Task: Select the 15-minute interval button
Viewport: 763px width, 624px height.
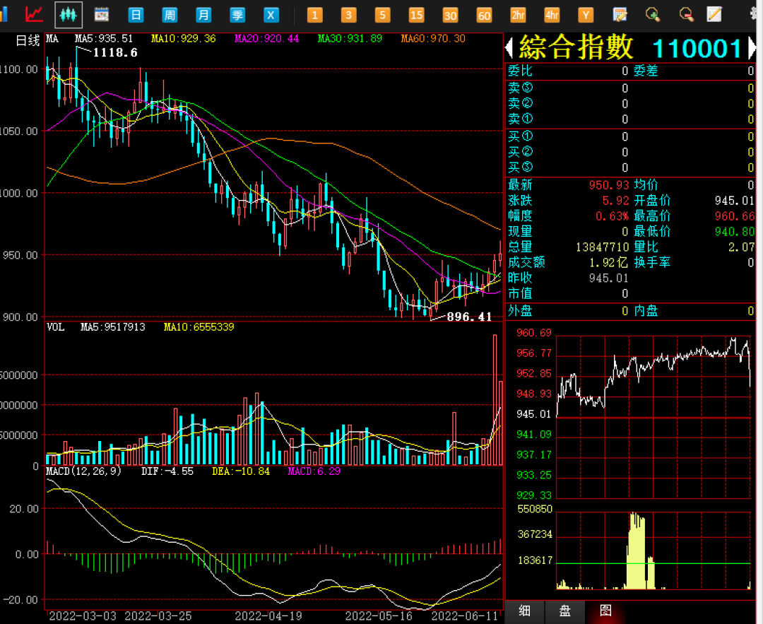Action: (416, 15)
